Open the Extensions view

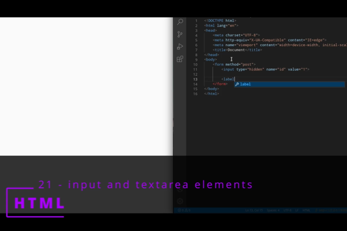(x=180, y=59)
